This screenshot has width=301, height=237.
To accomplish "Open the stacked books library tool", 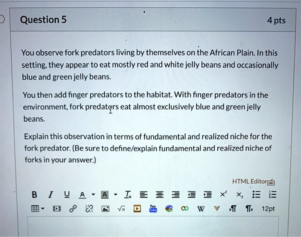I will click(x=169, y=209).
